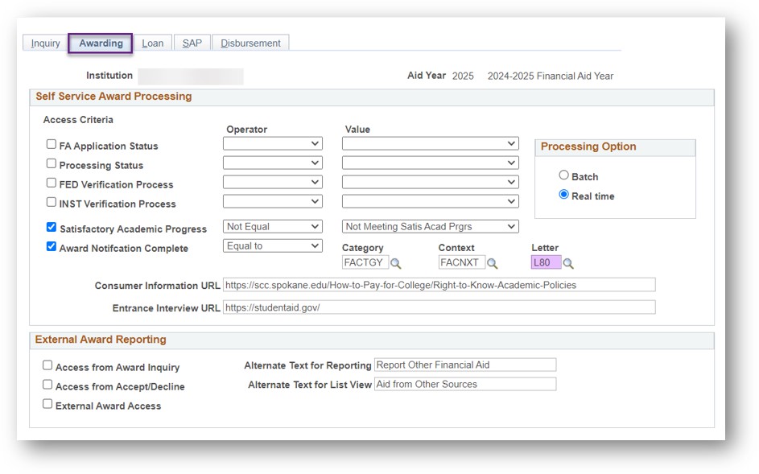
Task: Click the Consumer Information URL field
Action: pos(439,285)
